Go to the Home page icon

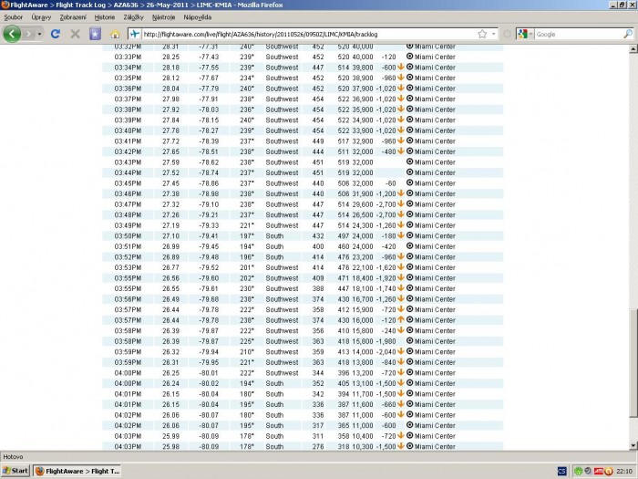pos(115,34)
